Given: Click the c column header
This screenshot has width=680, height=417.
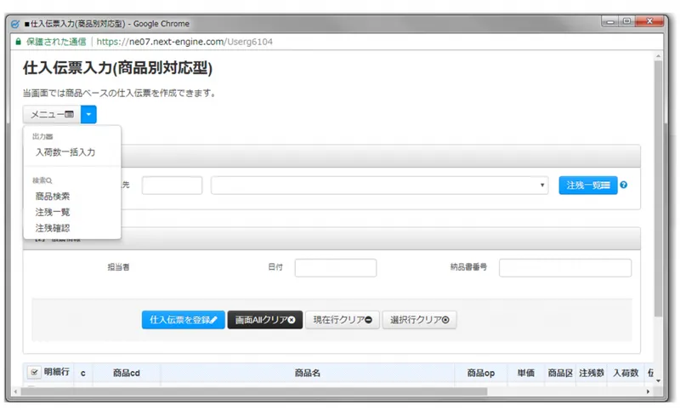Looking at the screenshot, I should pos(82,373).
